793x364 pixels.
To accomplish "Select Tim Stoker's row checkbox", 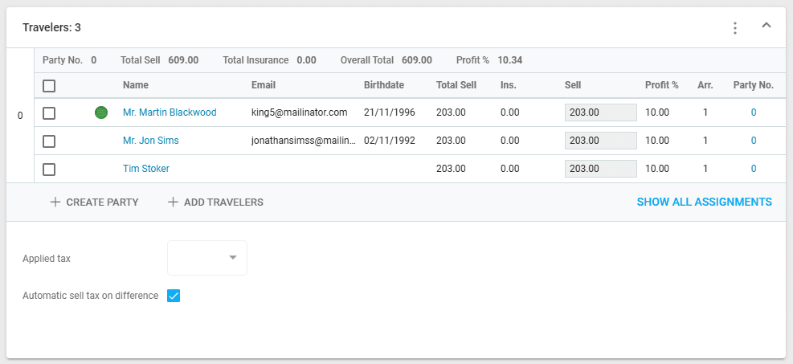I will click(x=49, y=170).
